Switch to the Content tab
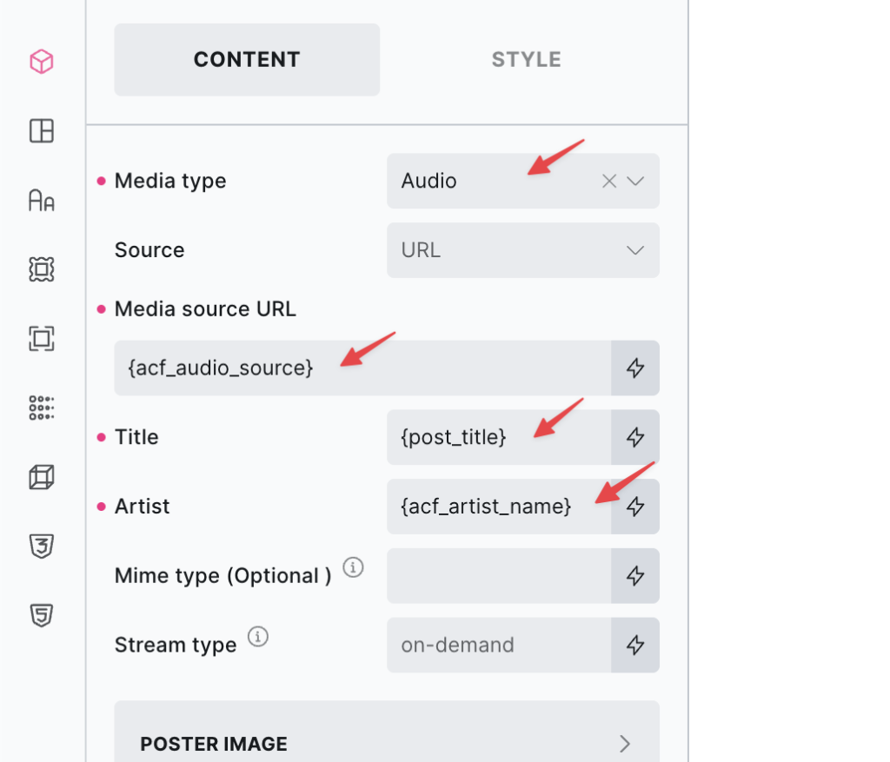 pos(247,59)
